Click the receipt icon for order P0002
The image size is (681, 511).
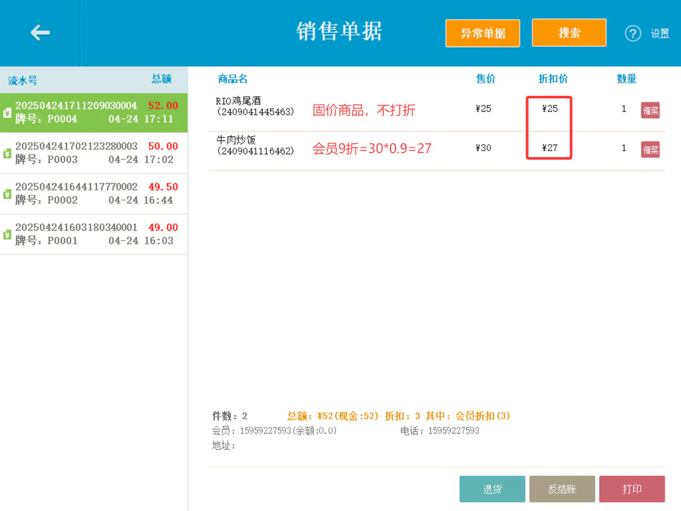pyautogui.click(x=7, y=194)
